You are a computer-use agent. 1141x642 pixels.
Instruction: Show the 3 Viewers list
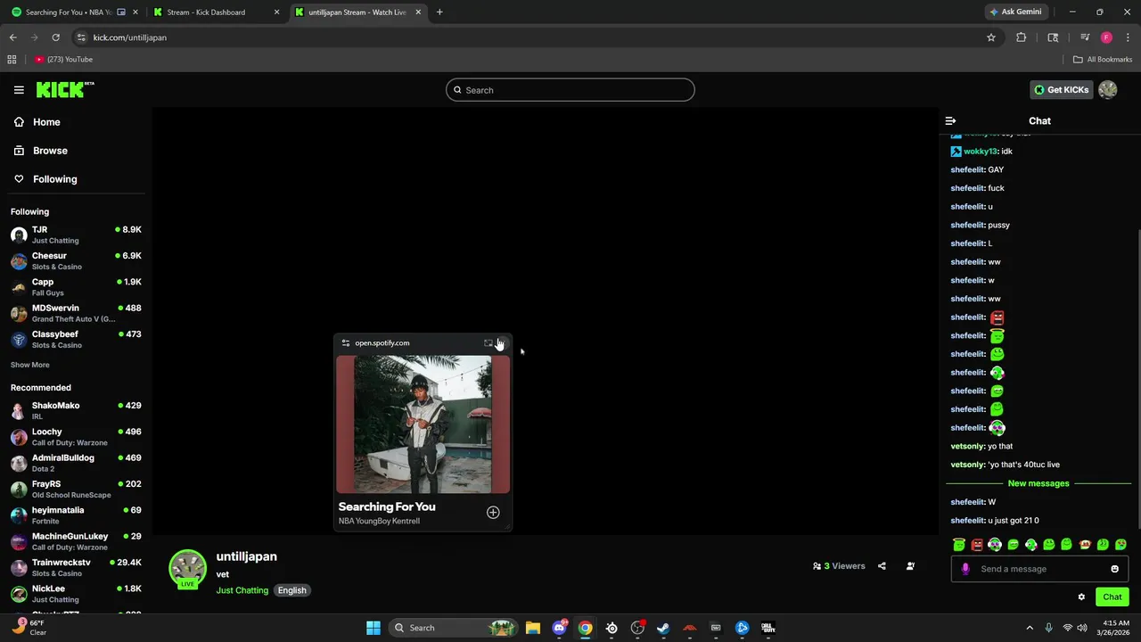pyautogui.click(x=839, y=566)
